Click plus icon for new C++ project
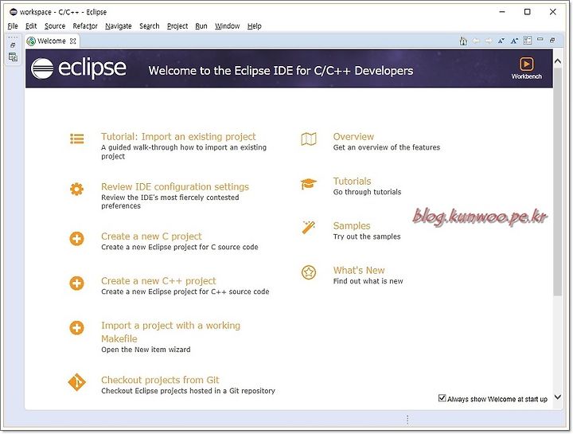Image resolution: width=573 pixels, height=434 pixels. click(76, 283)
